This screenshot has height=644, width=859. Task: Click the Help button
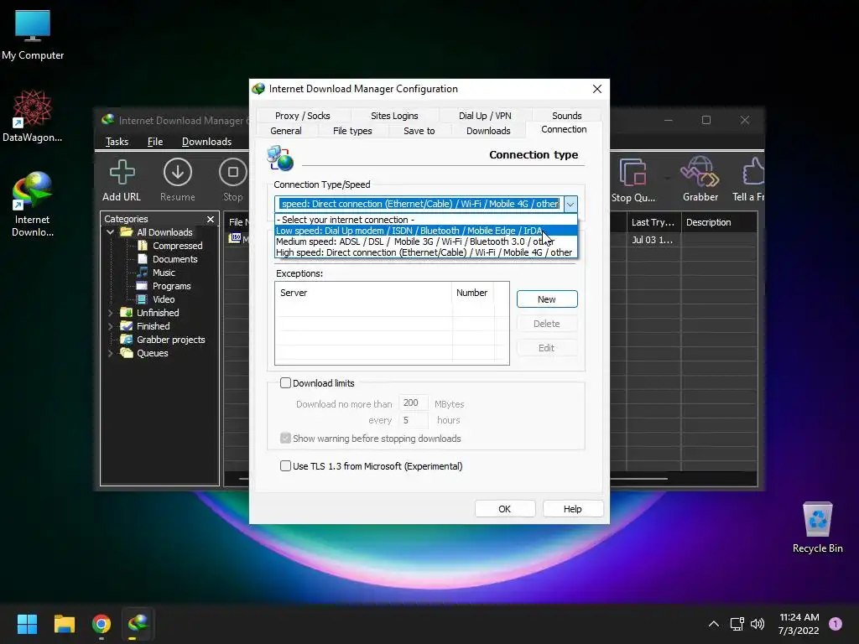pyautogui.click(x=572, y=509)
